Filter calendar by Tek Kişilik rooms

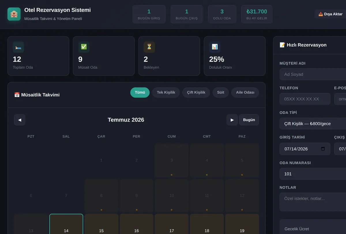[166, 92]
